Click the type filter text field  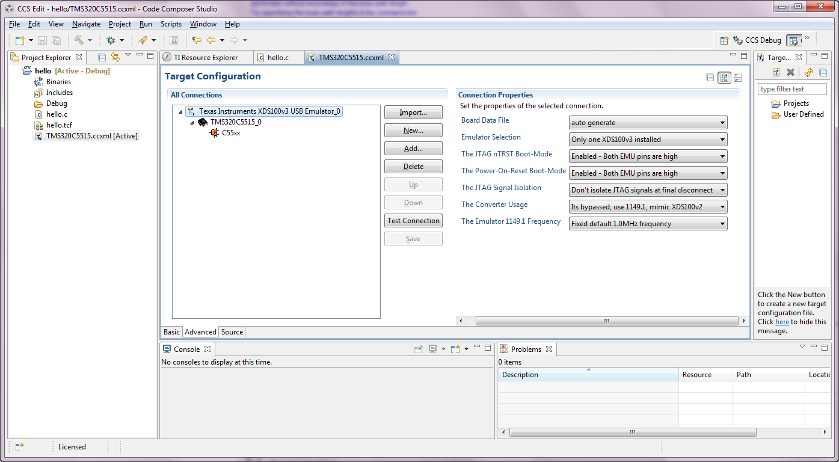[792, 89]
